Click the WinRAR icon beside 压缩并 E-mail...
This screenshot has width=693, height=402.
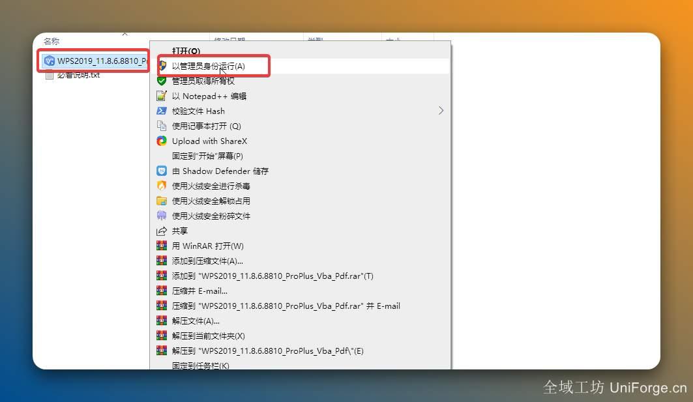162,291
